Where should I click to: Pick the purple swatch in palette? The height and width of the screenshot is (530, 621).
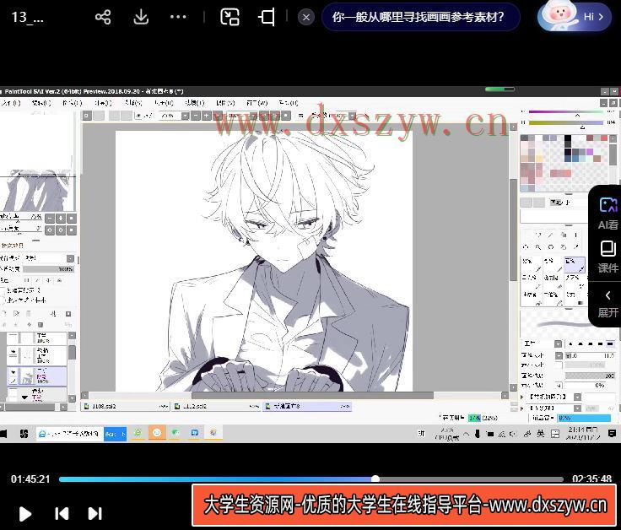point(589,152)
